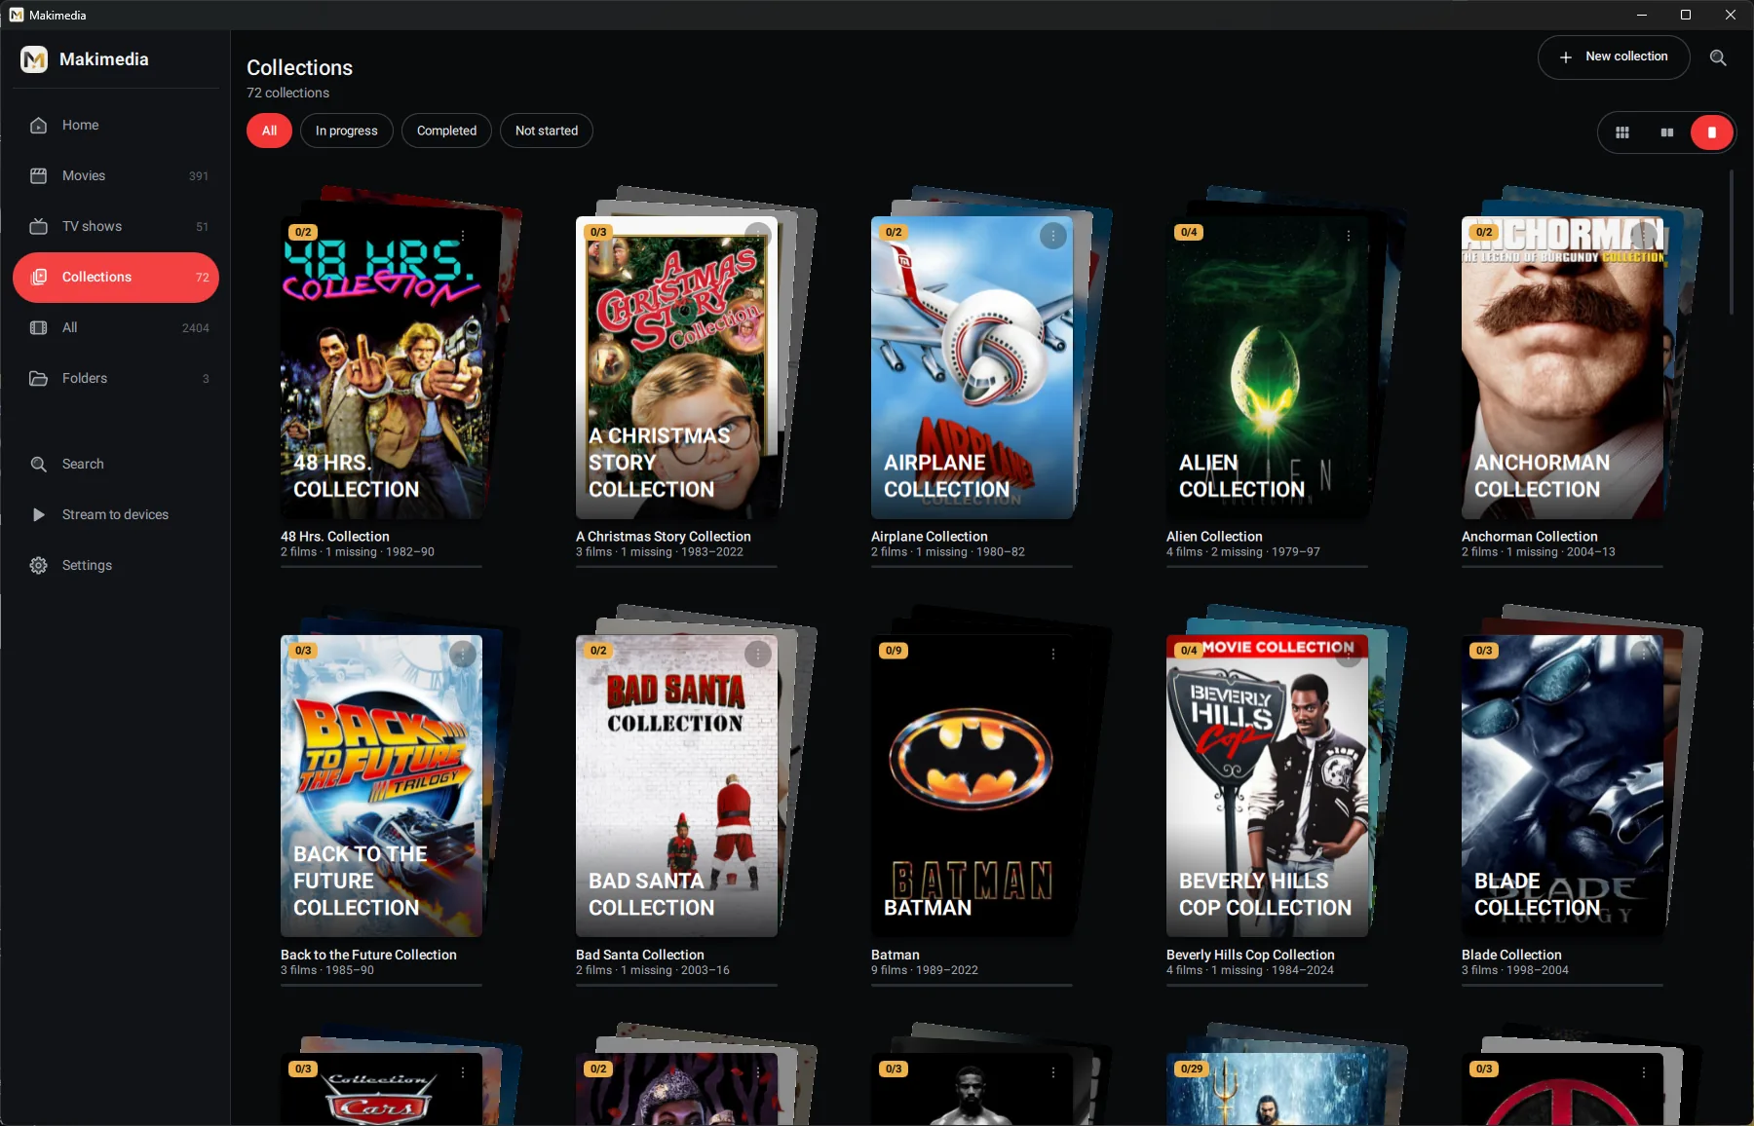Open the Back to the Future poster
The height and width of the screenshot is (1126, 1754).
tap(381, 786)
